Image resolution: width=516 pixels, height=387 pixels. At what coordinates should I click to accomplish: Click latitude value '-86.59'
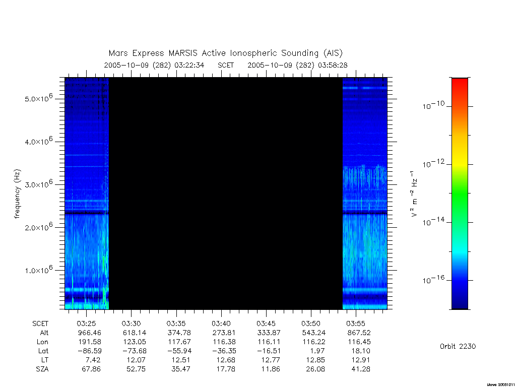(x=90, y=351)
